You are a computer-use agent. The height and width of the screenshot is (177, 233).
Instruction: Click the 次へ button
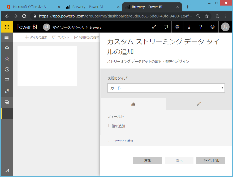click(x=179, y=161)
